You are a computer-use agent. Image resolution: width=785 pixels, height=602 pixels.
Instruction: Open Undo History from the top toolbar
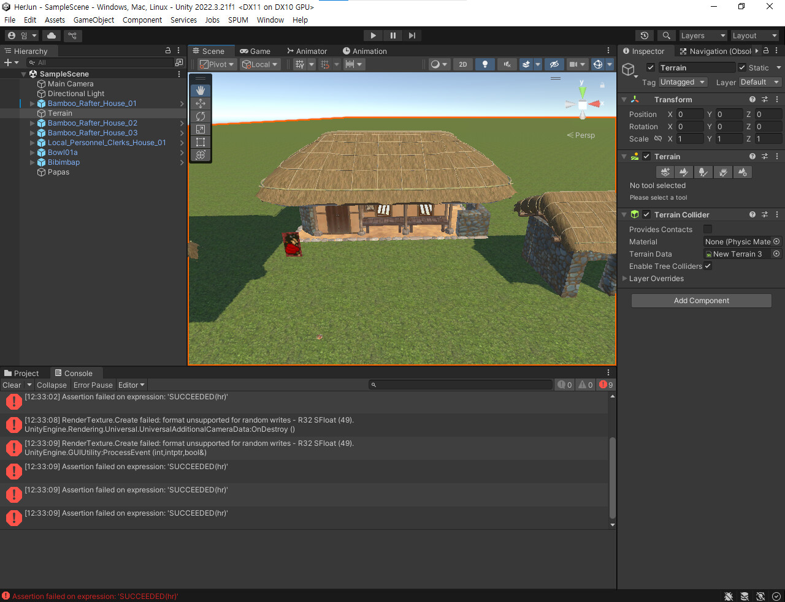[644, 36]
